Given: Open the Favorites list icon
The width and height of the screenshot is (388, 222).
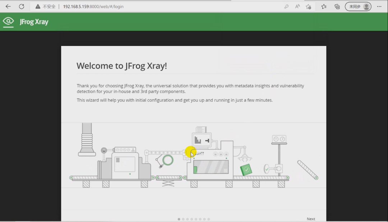Looking at the screenshot, I should (x=324, y=6).
